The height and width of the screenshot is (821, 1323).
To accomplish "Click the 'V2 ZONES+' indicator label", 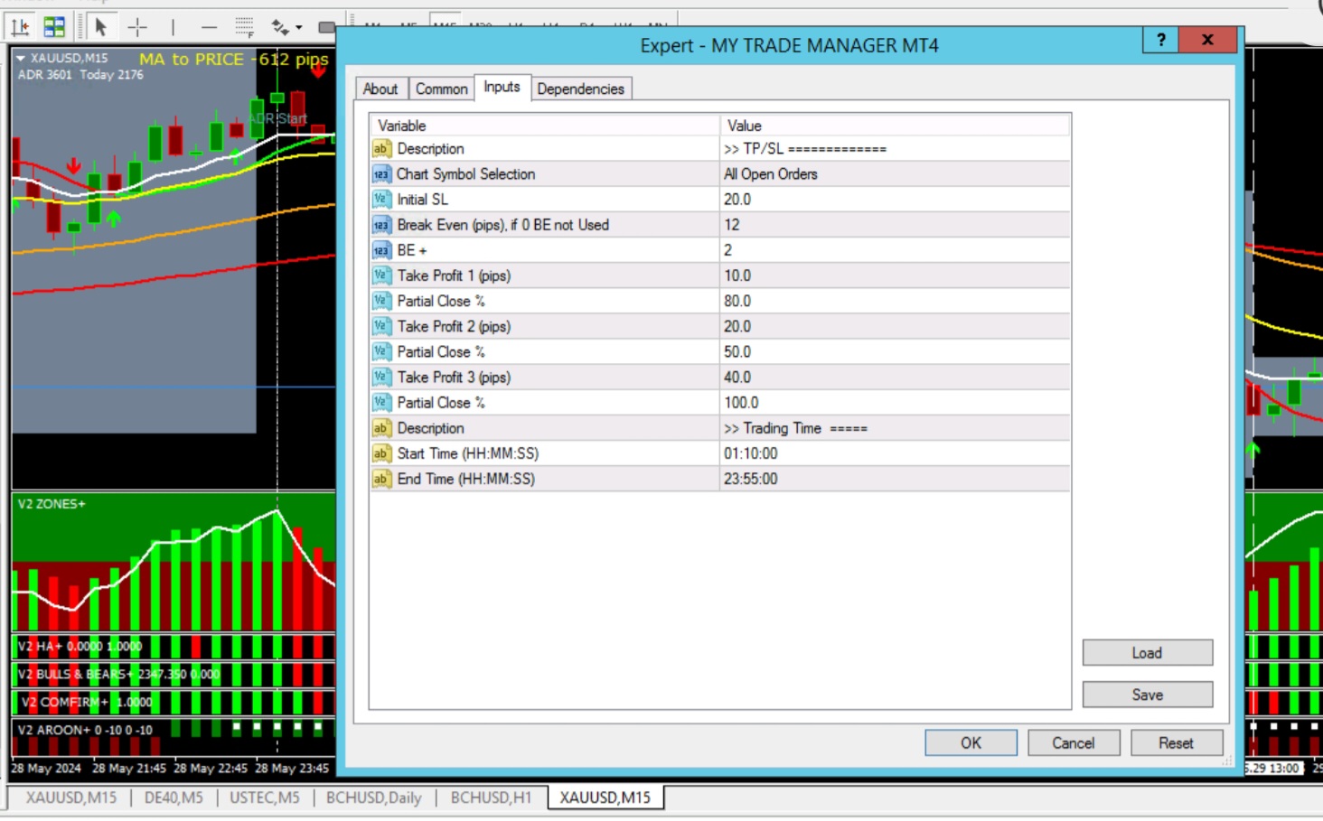I will coord(52,504).
